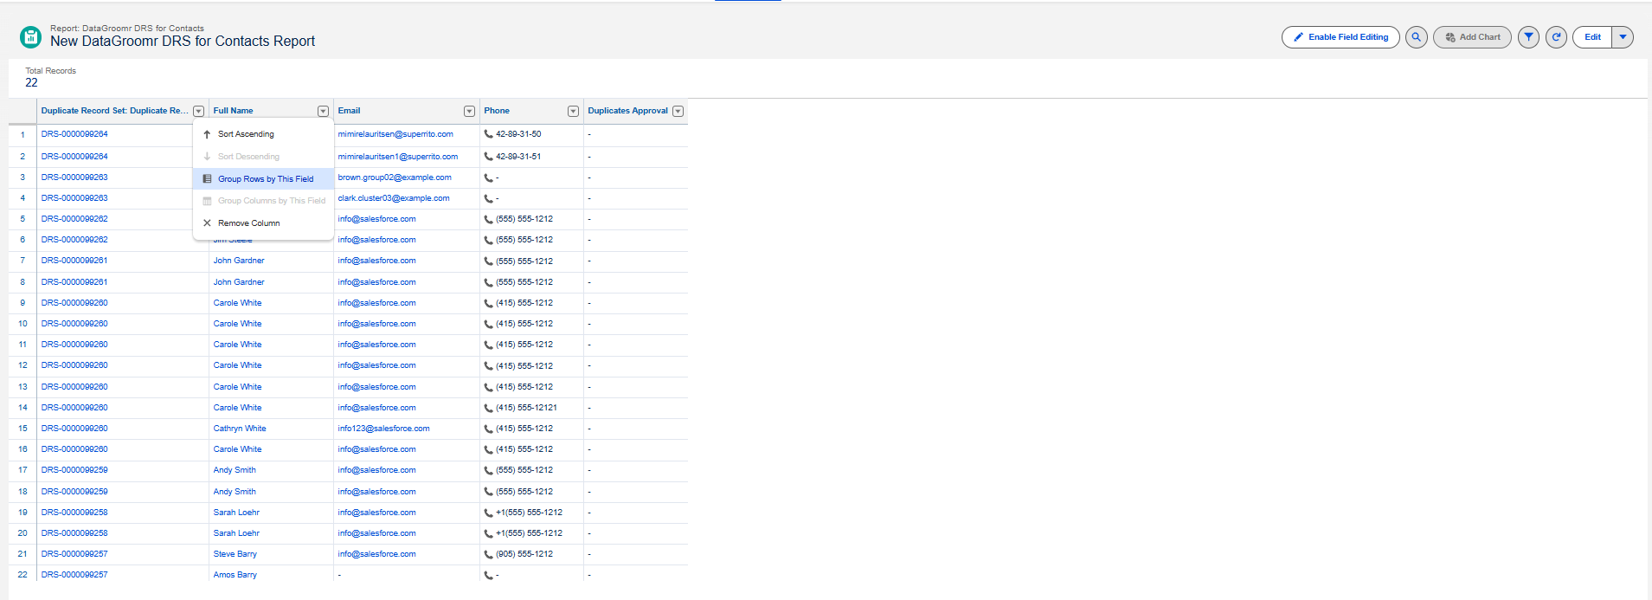The image size is (1652, 600).
Task: Open DRS-0000099264 link in row 1
Action: coord(74,134)
